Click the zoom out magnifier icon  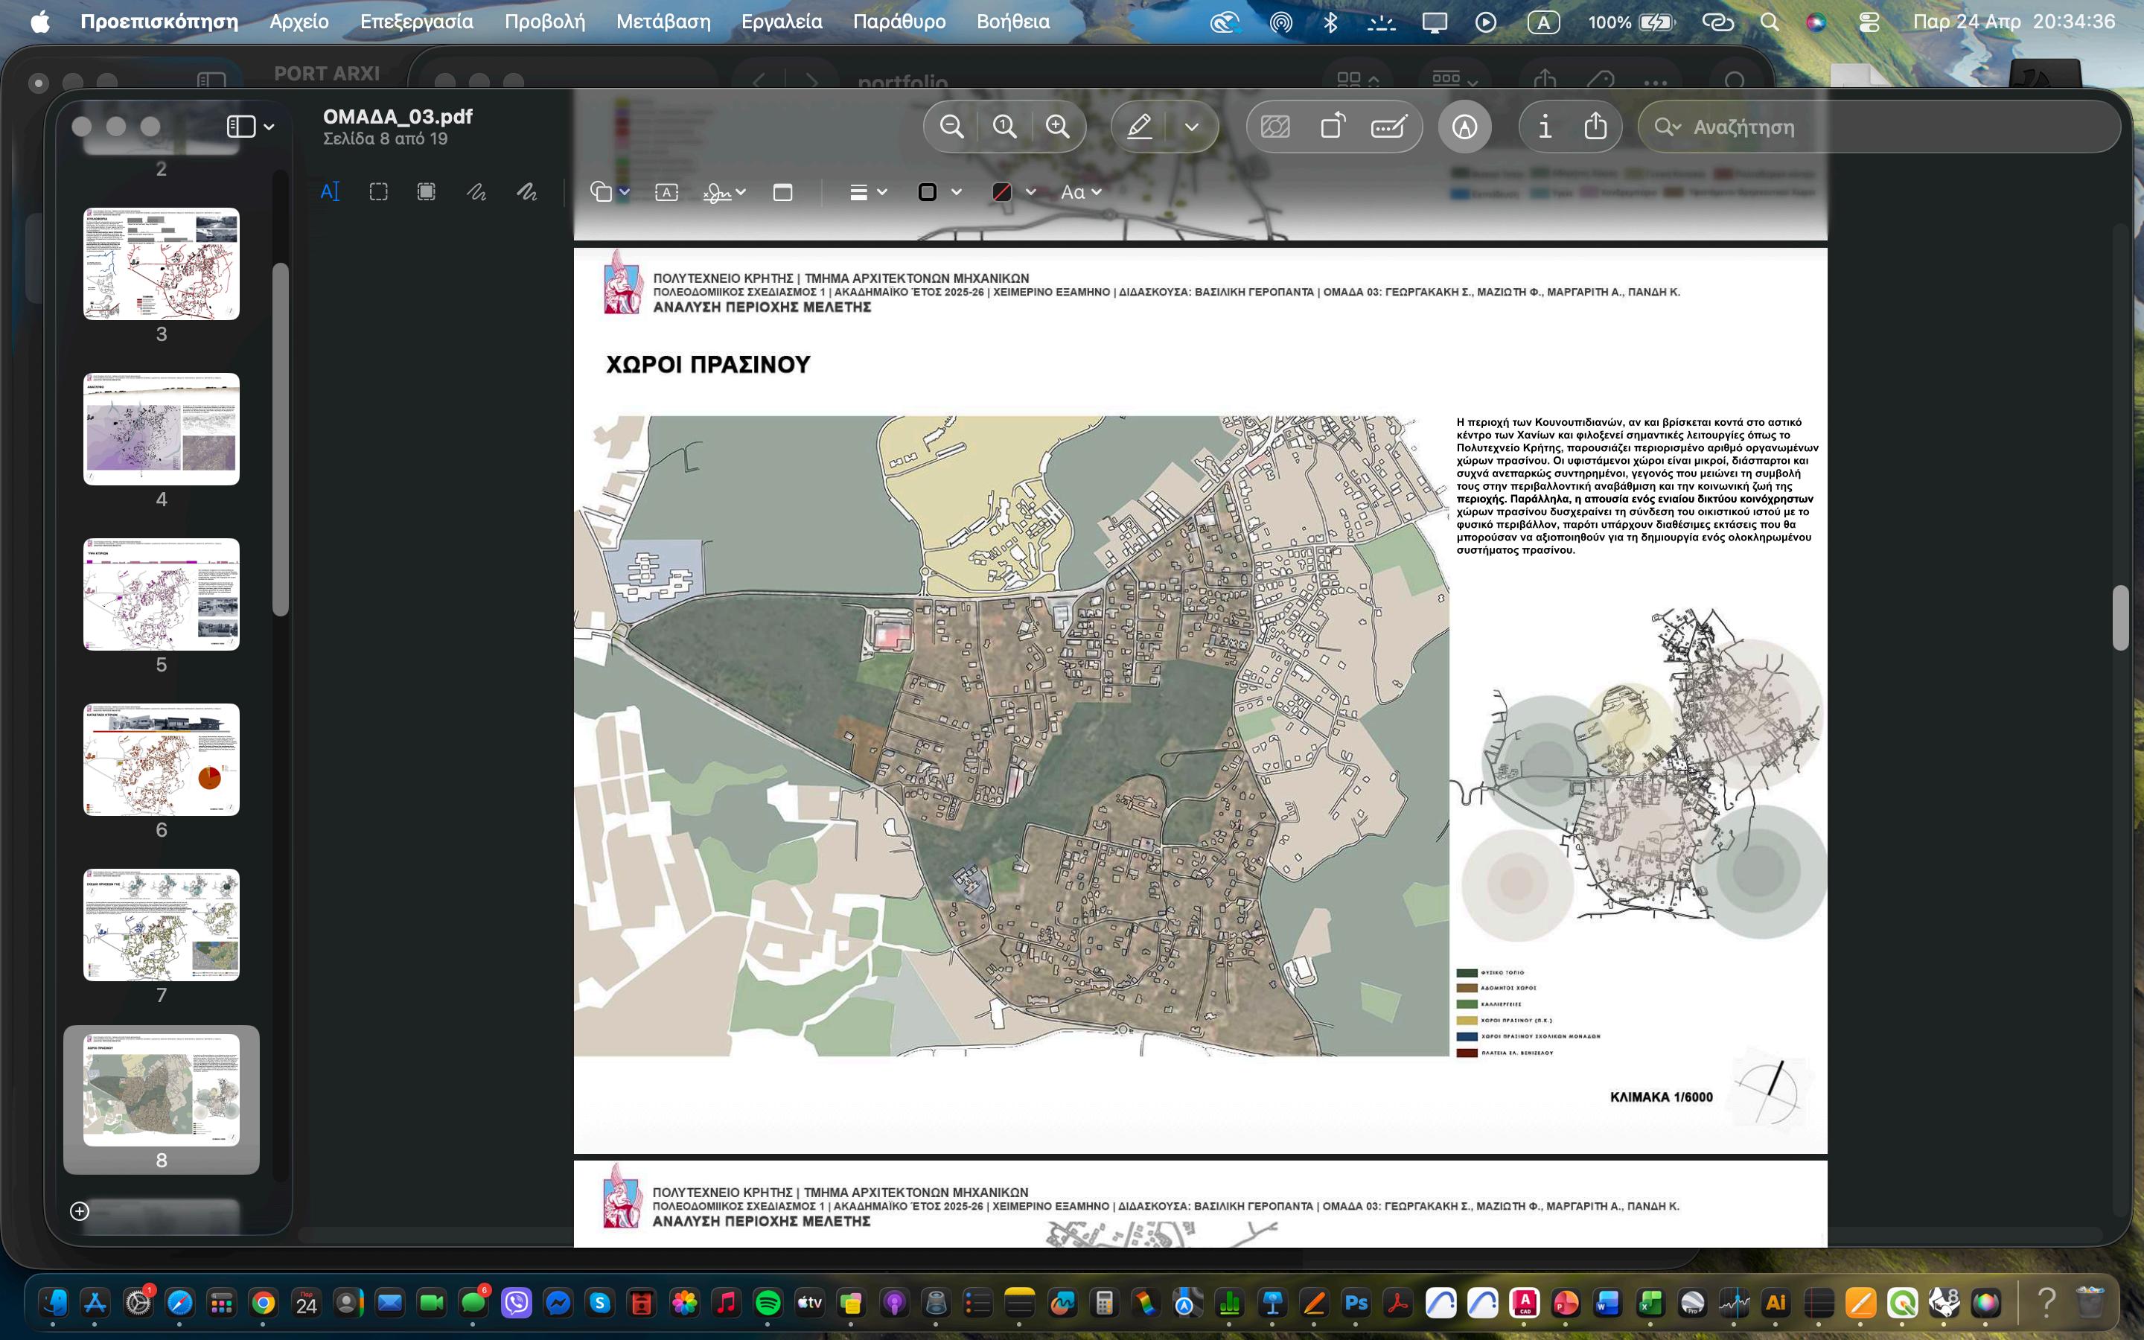pos(951,127)
